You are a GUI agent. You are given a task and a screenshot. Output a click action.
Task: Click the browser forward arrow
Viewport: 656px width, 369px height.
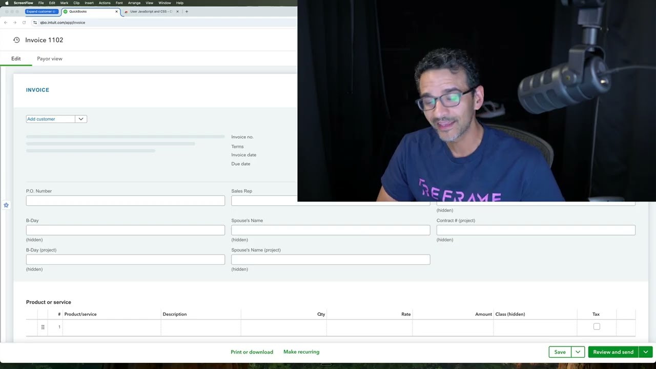(15, 23)
